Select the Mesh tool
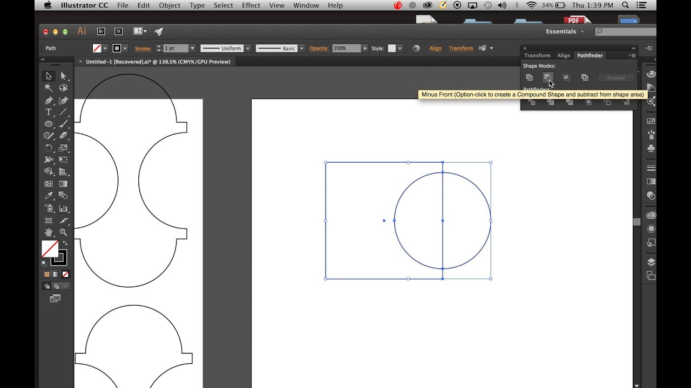 49,184
